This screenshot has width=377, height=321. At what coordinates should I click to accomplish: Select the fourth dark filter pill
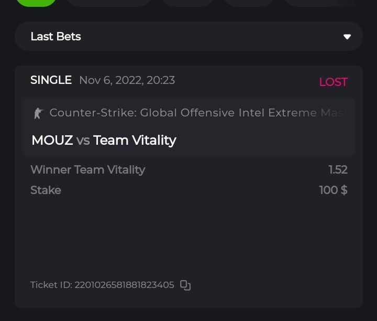(x=249, y=3)
